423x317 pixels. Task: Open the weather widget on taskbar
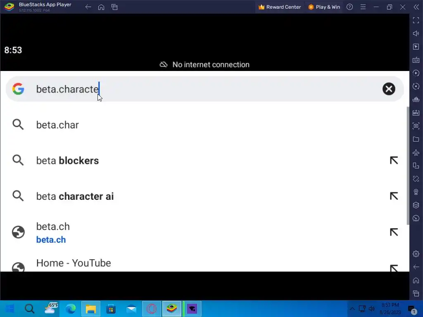click(x=51, y=308)
